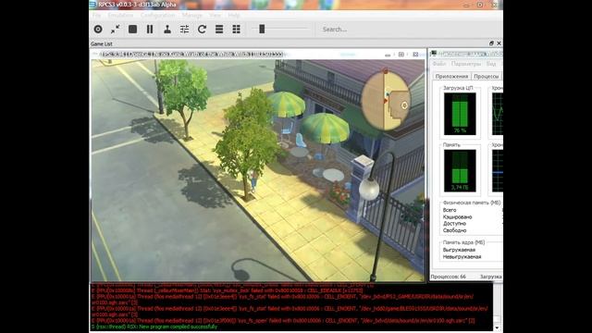592x333 pixels.
Task: Close the game render window
Action: [x=415, y=55]
